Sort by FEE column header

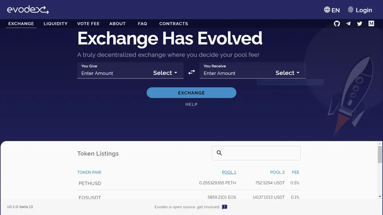pyautogui.click(x=295, y=172)
